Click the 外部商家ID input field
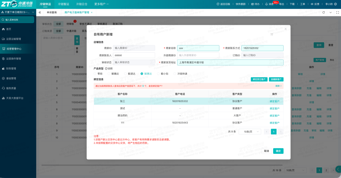The width and height of the screenshot is (341, 178). point(198,55)
